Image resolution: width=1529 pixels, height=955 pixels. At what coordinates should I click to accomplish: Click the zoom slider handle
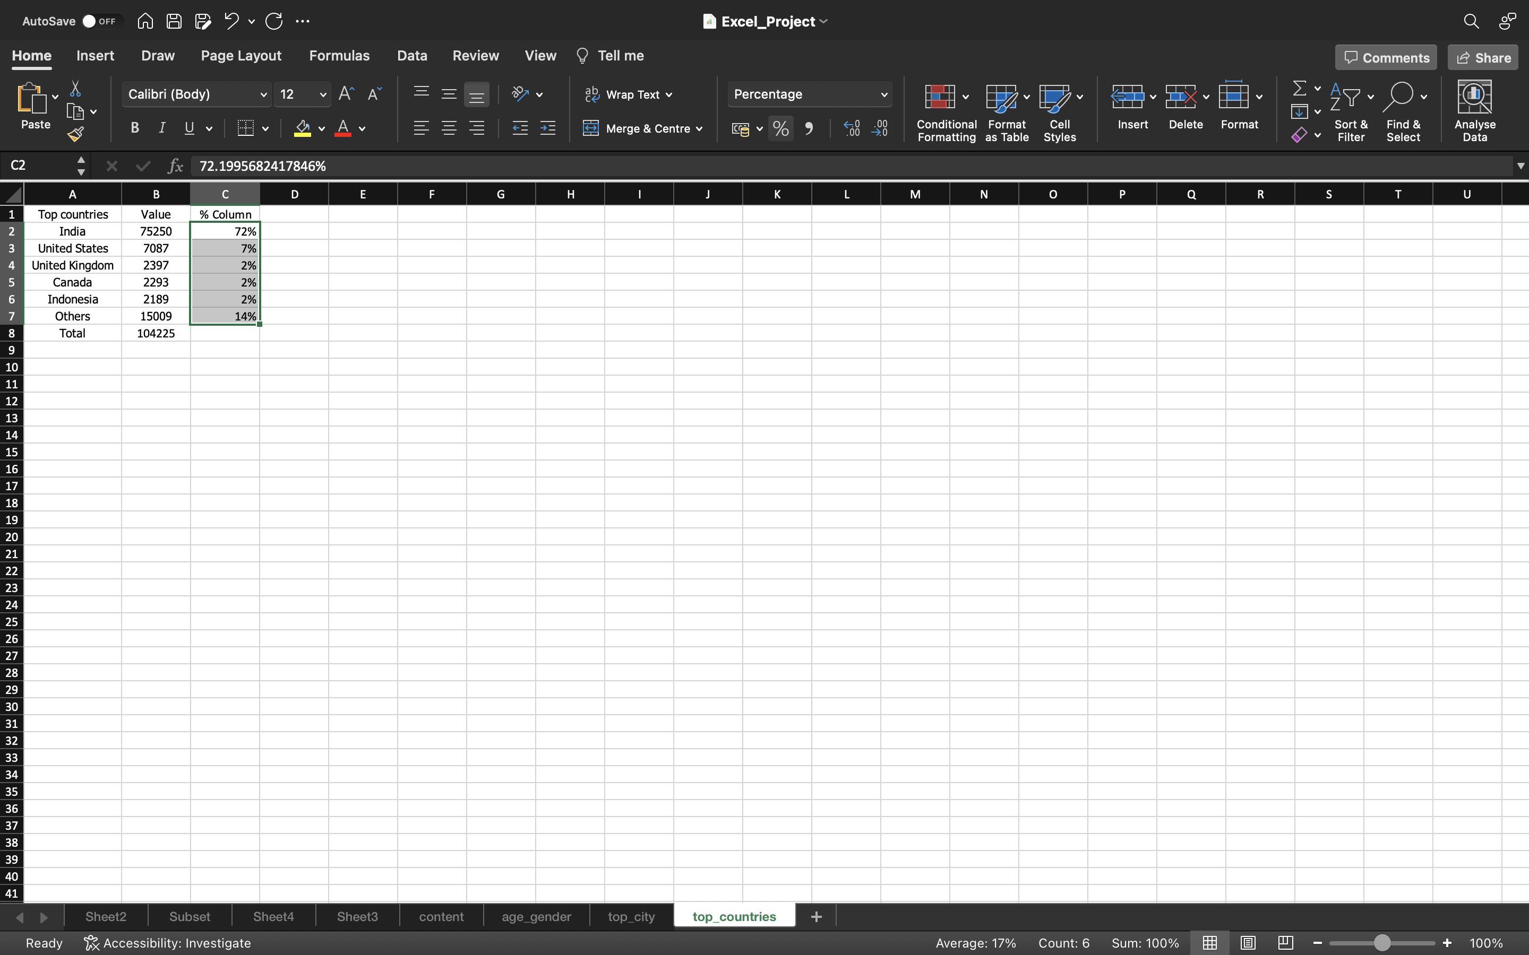pos(1382,943)
